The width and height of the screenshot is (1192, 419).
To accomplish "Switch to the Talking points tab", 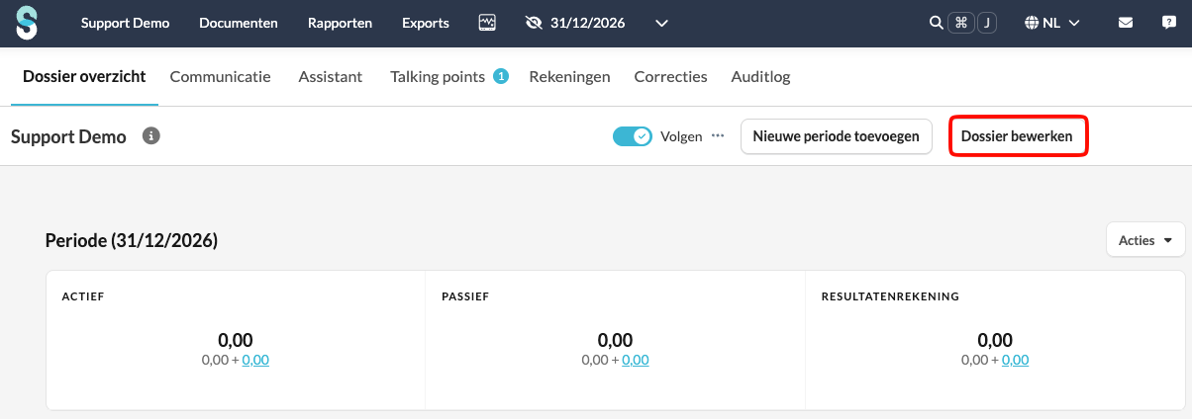I will click(438, 76).
